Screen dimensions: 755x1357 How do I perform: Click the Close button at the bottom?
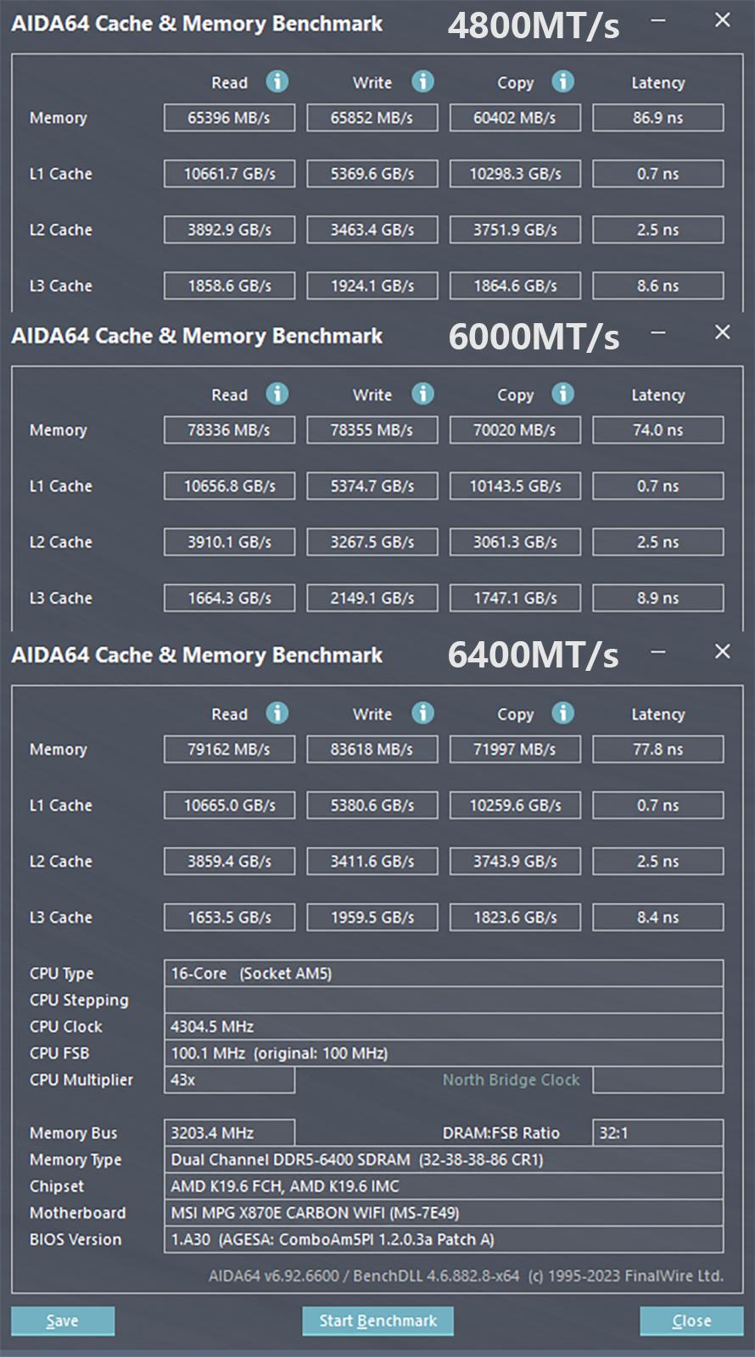click(691, 1321)
